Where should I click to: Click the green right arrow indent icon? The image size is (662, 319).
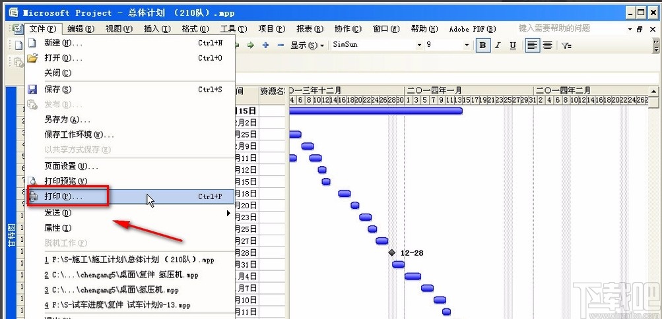(251, 45)
